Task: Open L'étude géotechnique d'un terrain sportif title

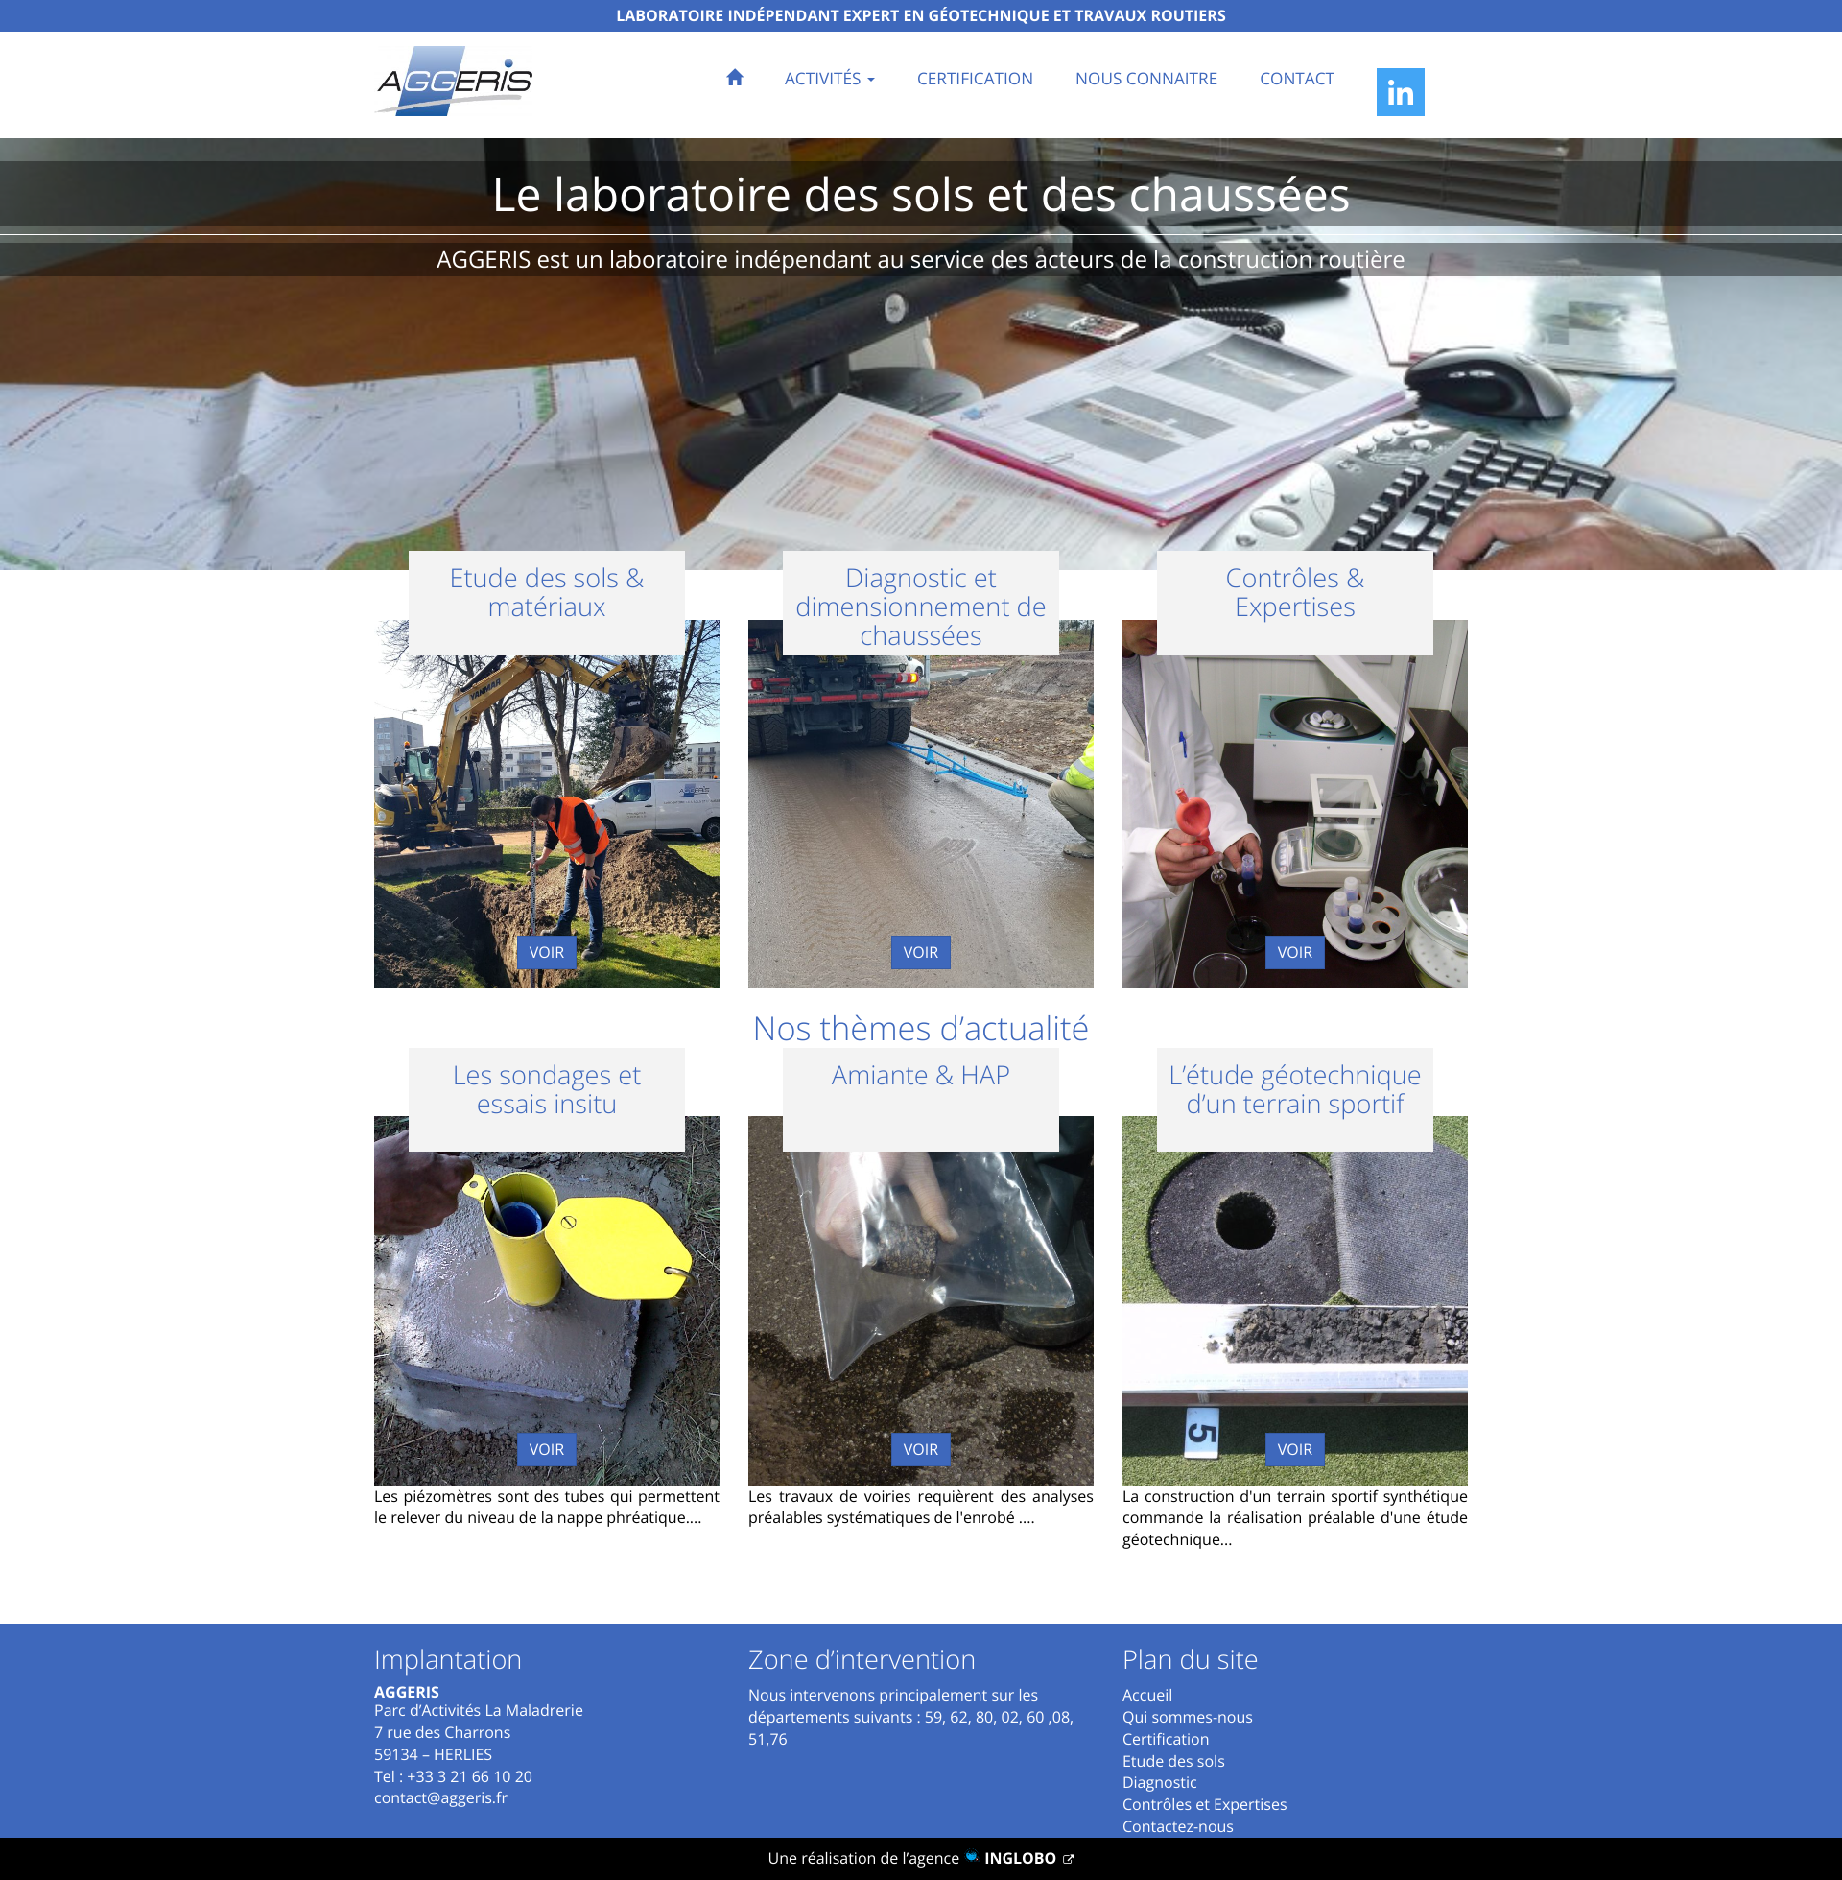Action: click(x=1294, y=1089)
